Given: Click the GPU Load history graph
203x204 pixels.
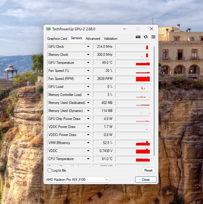Looking at the screenshot, I should click(x=132, y=87).
